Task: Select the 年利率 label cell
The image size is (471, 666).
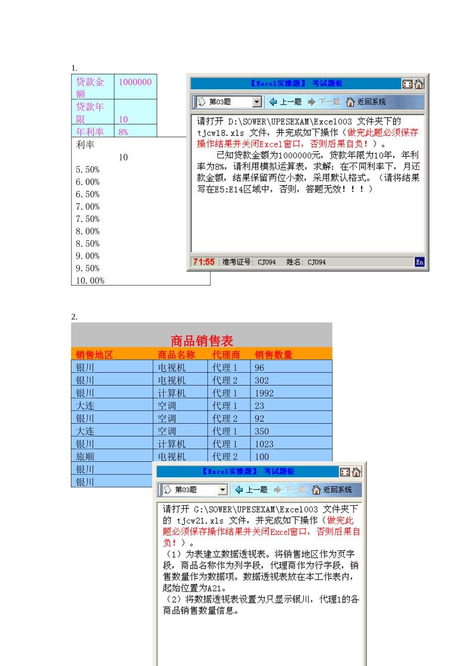Action: 93,131
